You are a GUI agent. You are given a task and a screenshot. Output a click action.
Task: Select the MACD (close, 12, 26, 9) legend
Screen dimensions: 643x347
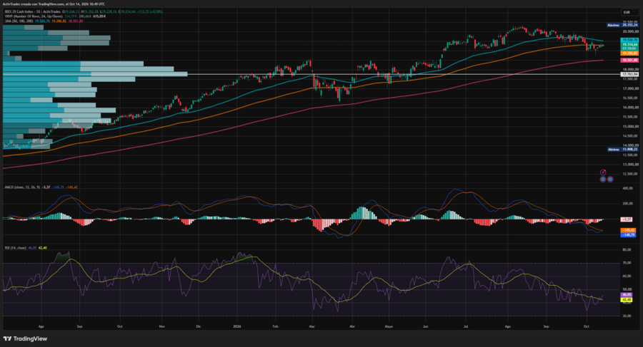(x=23, y=187)
